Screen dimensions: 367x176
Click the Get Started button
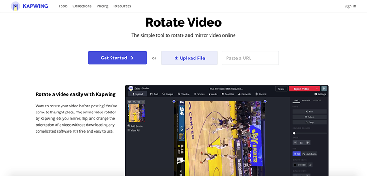(117, 58)
